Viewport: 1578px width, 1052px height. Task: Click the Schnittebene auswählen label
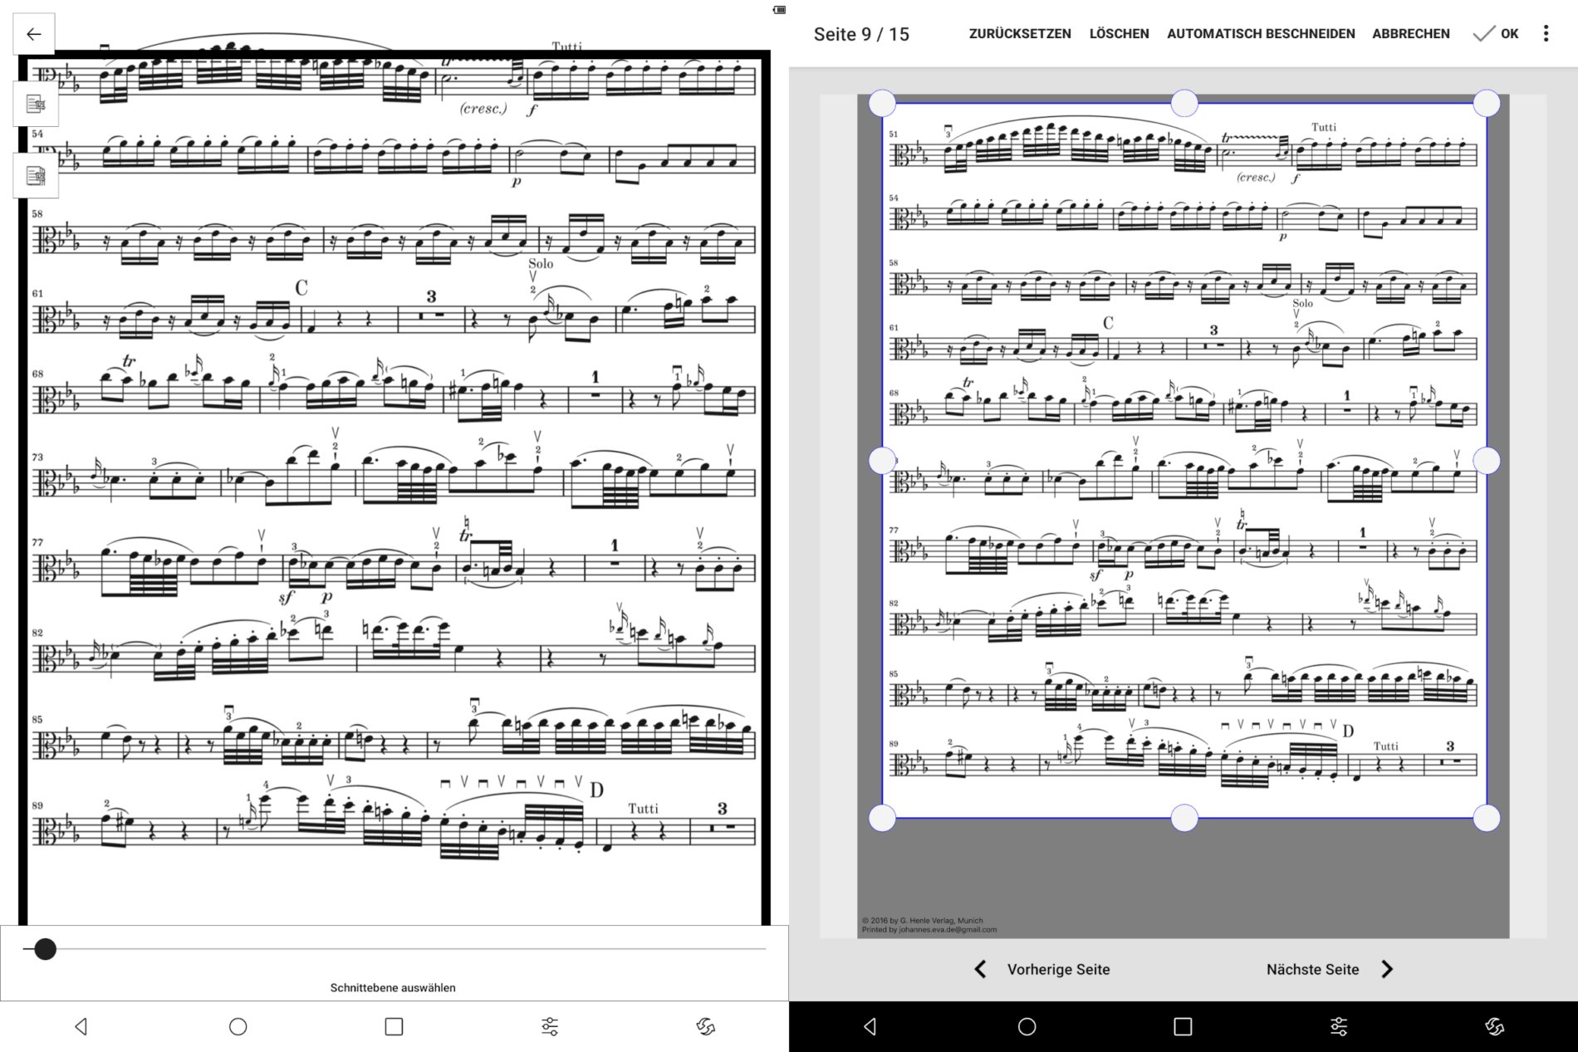[x=393, y=987]
